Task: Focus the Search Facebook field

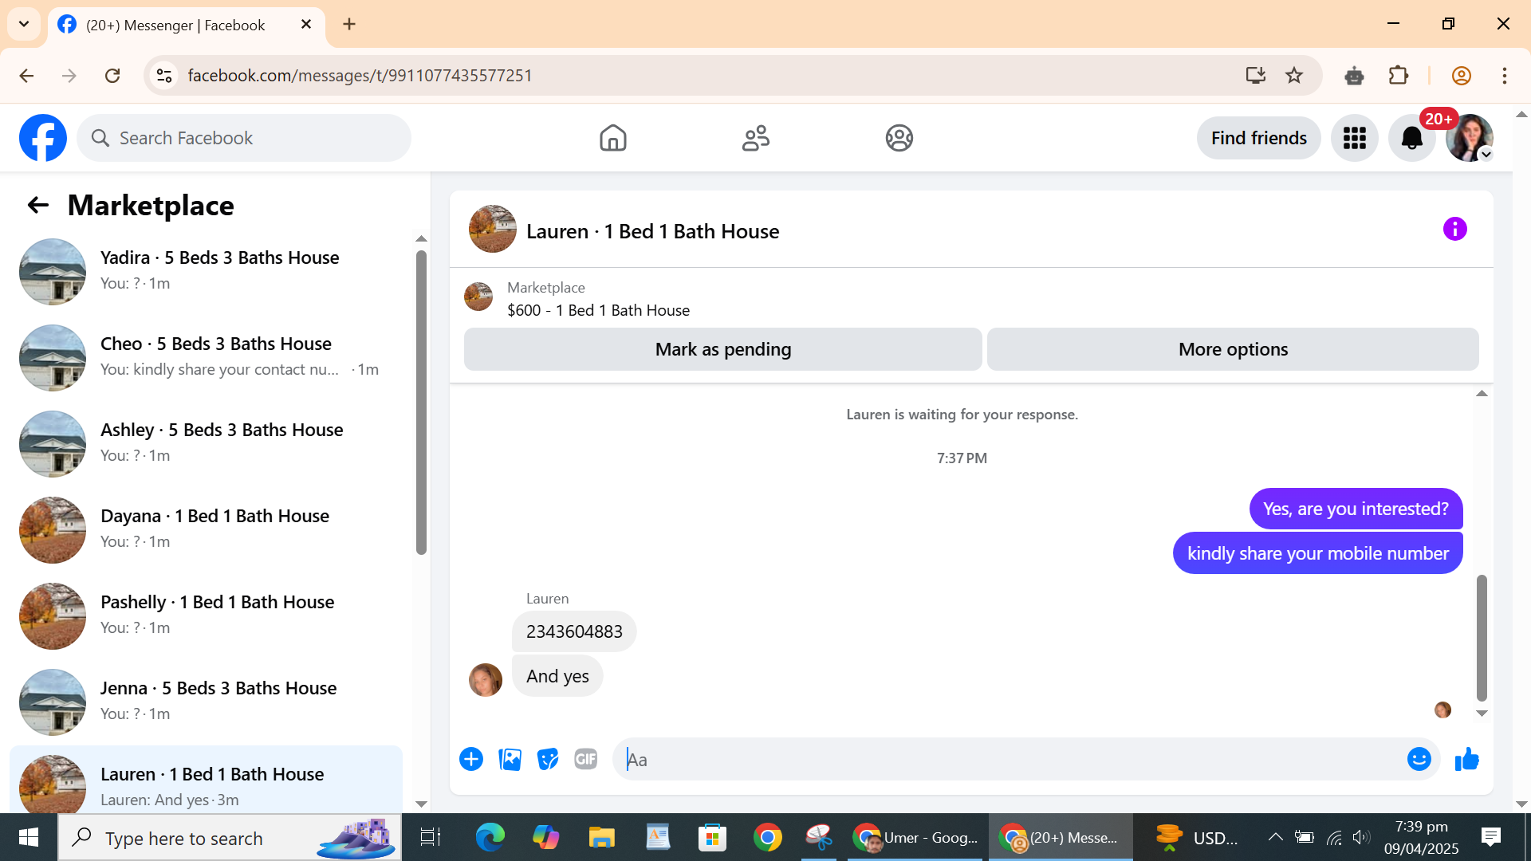Action: (x=244, y=138)
